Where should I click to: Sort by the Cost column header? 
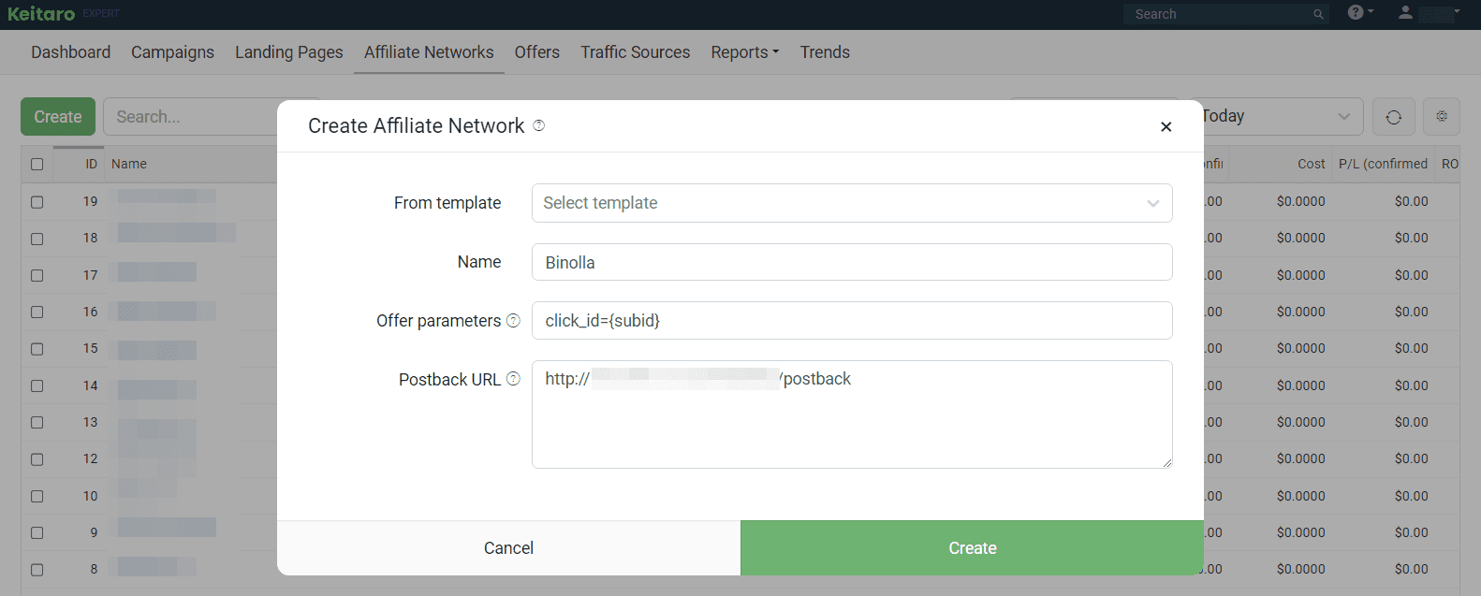point(1311,164)
